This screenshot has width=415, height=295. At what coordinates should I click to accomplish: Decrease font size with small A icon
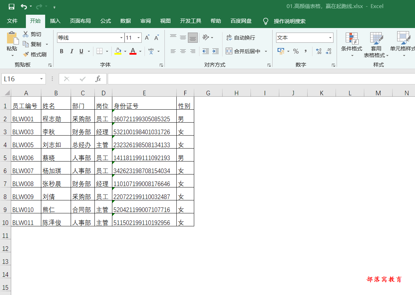(157, 37)
